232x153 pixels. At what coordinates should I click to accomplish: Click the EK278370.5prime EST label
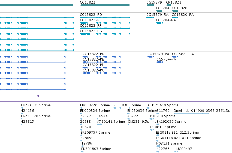tap(36, 116)
